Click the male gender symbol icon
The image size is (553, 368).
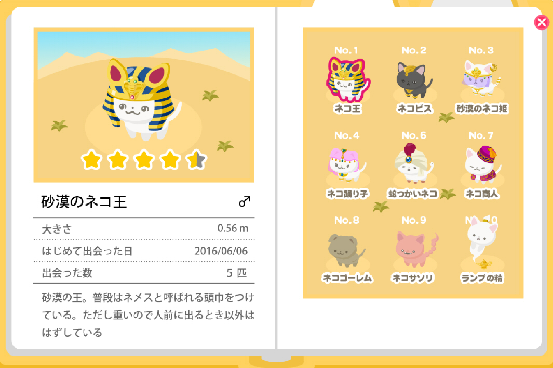(245, 201)
